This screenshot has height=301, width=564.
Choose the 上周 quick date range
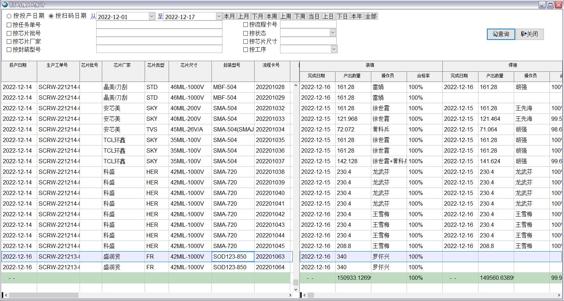[x=286, y=17]
